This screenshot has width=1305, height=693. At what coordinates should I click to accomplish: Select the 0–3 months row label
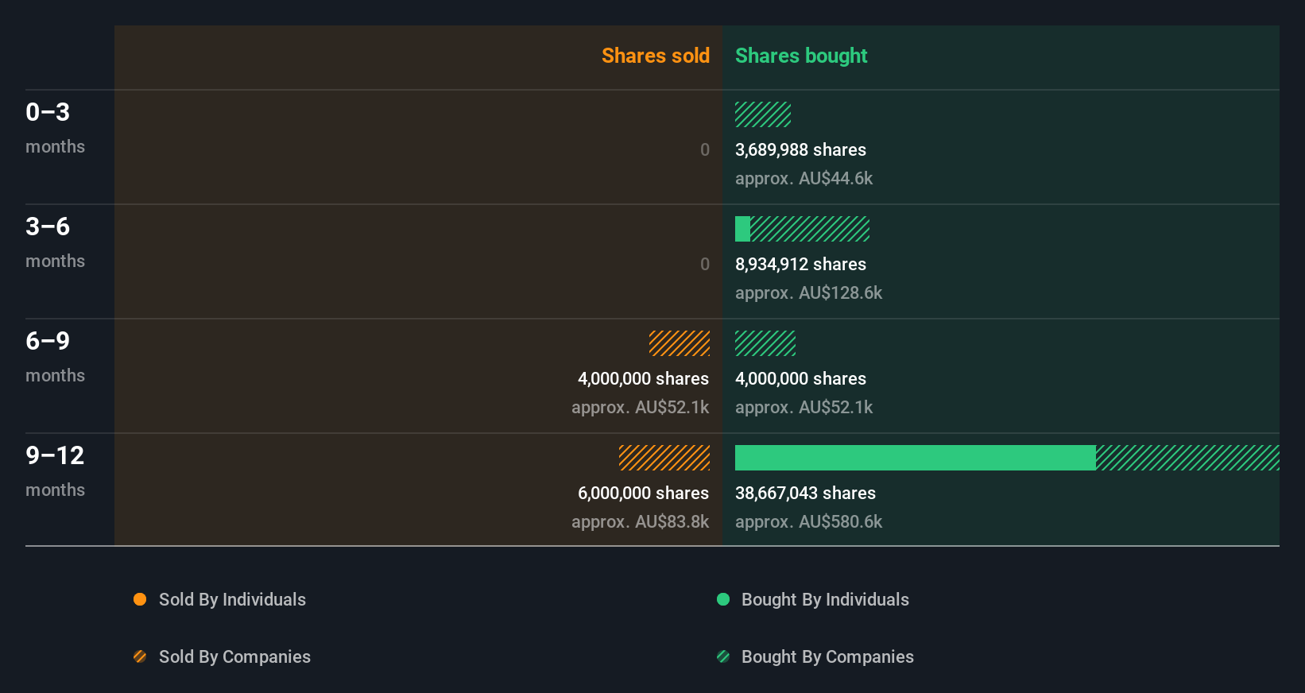coord(55,128)
